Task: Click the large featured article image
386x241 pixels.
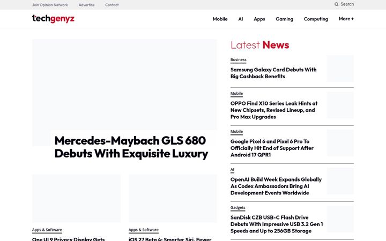Action: 124,85
